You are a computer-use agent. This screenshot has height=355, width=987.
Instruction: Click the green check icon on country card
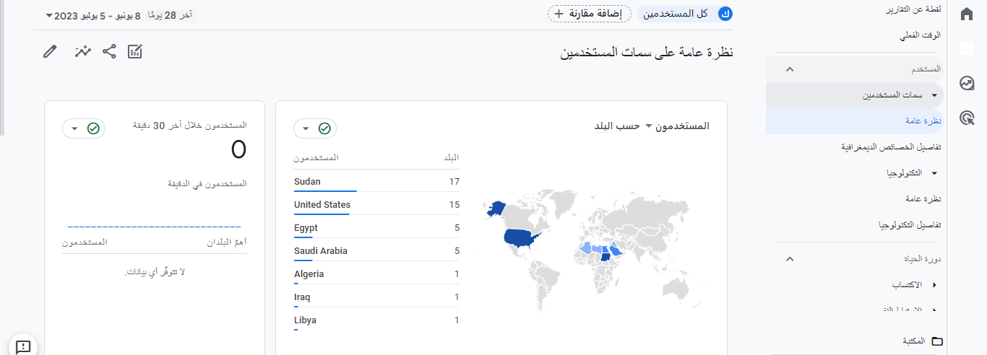(x=324, y=128)
